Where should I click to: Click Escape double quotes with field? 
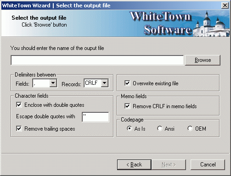tap(96, 117)
